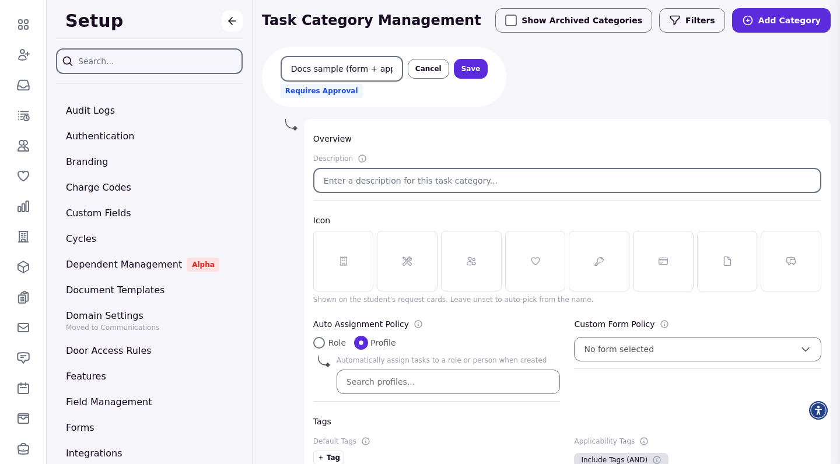The height and width of the screenshot is (464, 840).
Task: Click the Auto Assignment Policy info icon
Action: [x=418, y=324]
